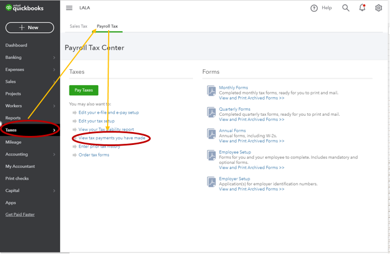
Task: Click the Quarterly Forms PDF icon
Action: point(211,112)
